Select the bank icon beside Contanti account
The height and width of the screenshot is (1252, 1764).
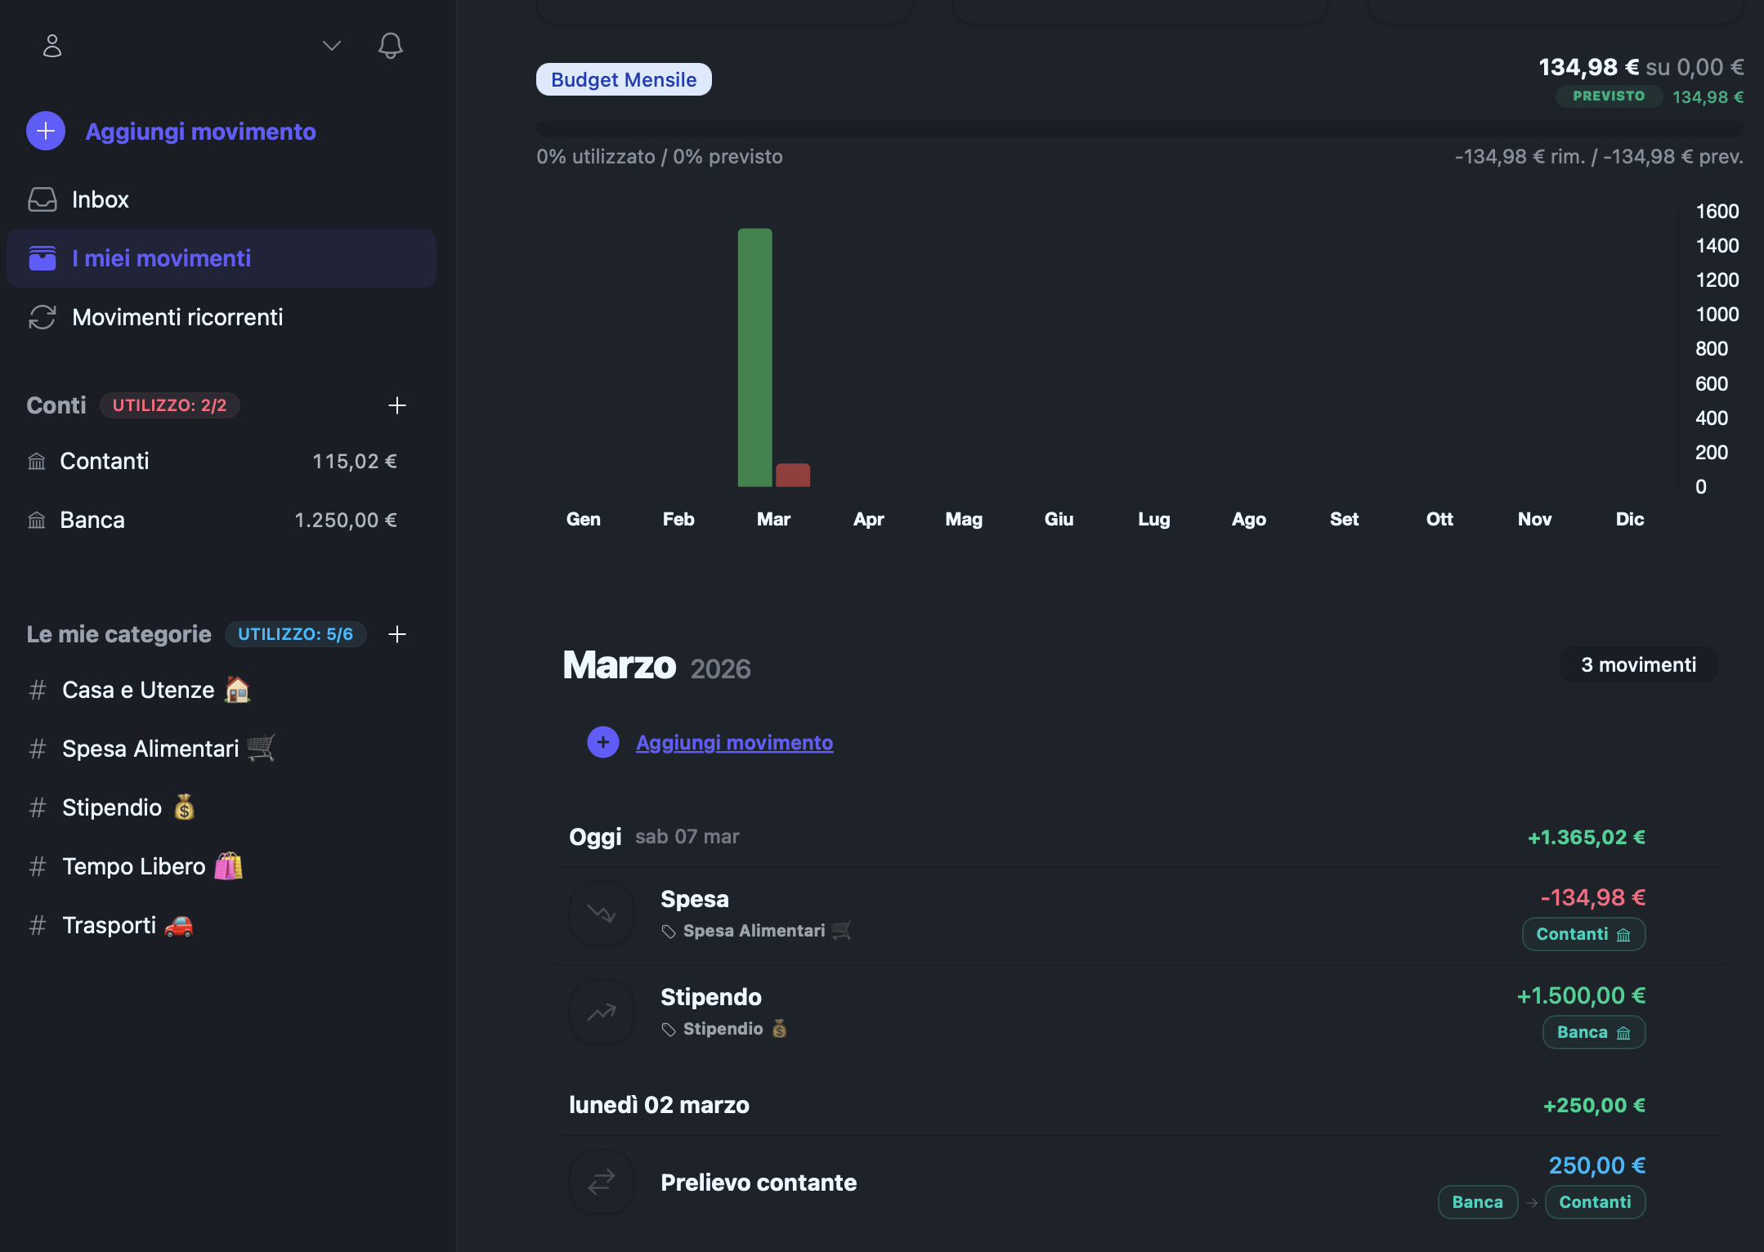tap(36, 461)
